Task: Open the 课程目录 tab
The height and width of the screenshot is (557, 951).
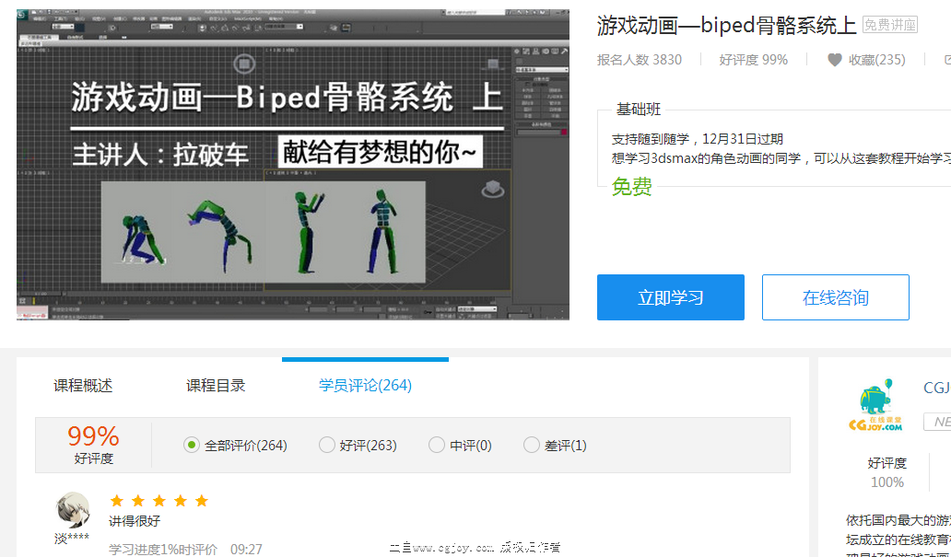Action: 216,386
